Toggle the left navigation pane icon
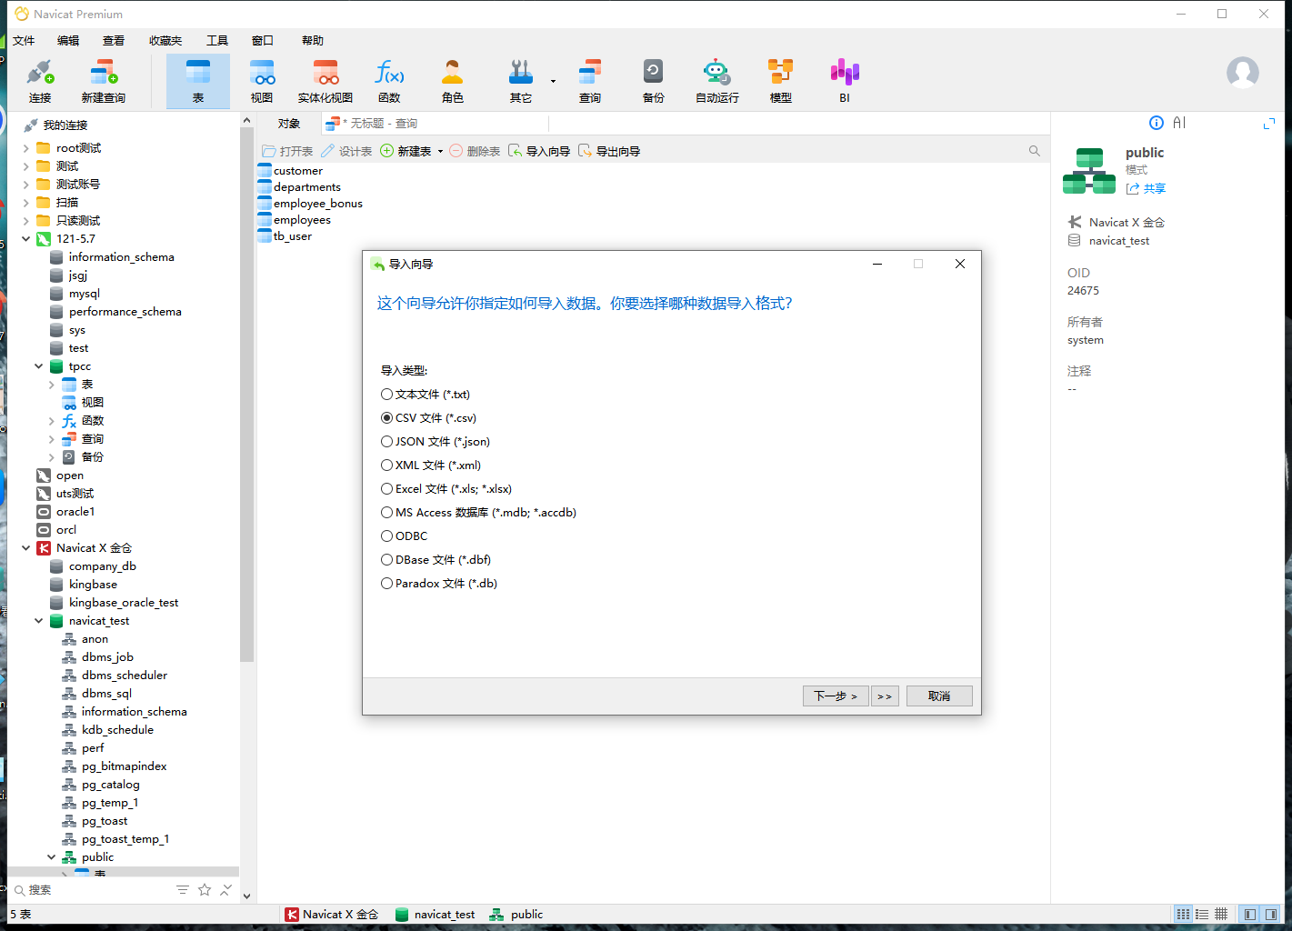 [x=1250, y=915]
